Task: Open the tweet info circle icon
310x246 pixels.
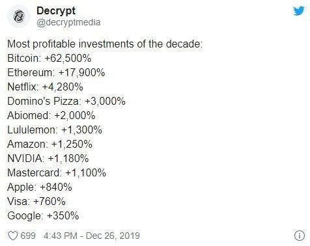Action: 300,236
